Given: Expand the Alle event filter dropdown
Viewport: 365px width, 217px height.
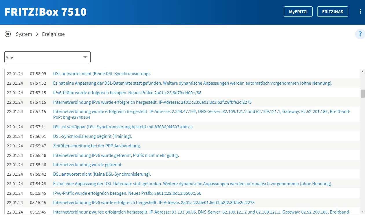Looking at the screenshot, I should pyautogui.click(x=47, y=57).
